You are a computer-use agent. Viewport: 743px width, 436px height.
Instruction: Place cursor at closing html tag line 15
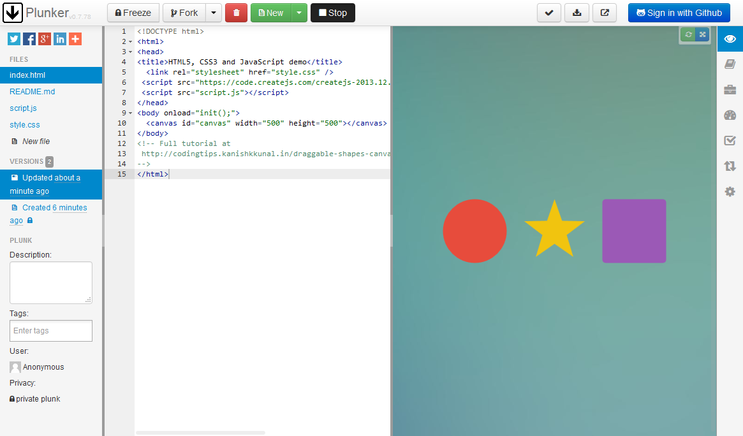pos(153,174)
